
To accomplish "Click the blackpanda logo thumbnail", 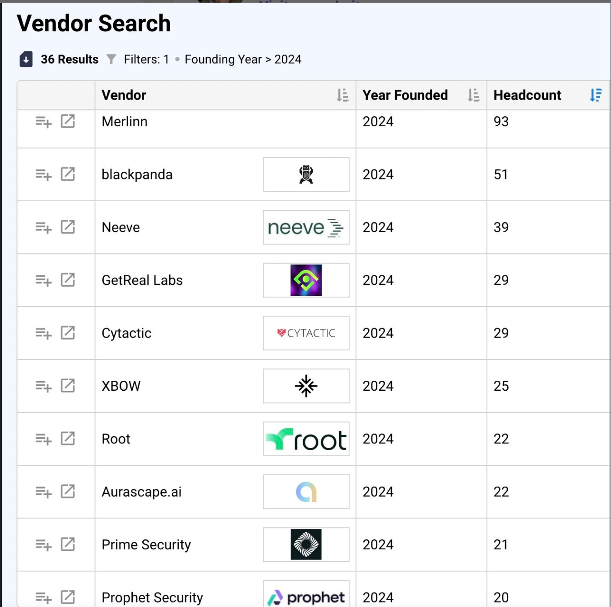I will pos(306,174).
